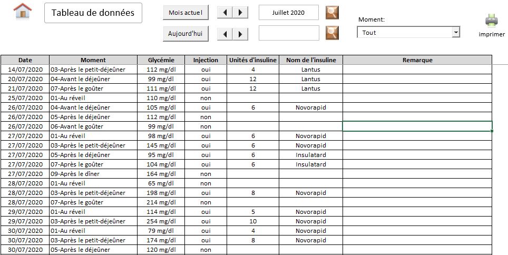Click the Moment column header
Image resolution: width=508 pixels, height=255 pixels.
click(93, 60)
